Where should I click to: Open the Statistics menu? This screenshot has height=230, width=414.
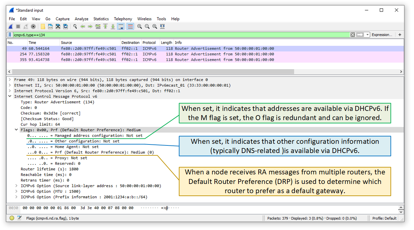(101, 19)
